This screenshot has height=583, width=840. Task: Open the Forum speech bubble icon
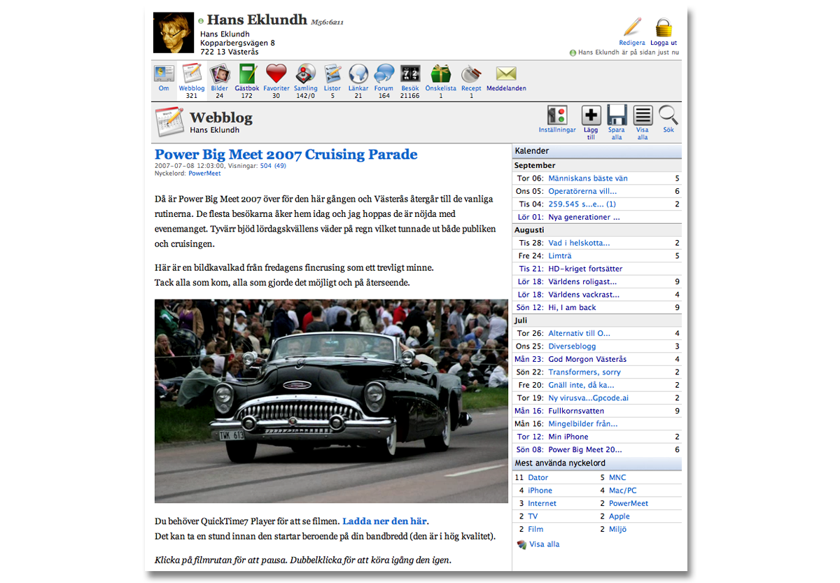pos(384,73)
